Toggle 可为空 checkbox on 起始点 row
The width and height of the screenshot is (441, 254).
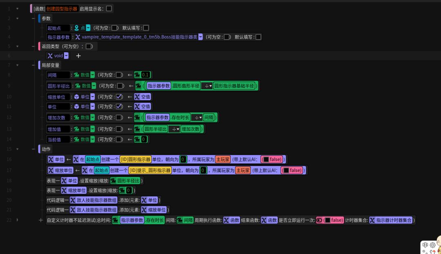coord(114,28)
